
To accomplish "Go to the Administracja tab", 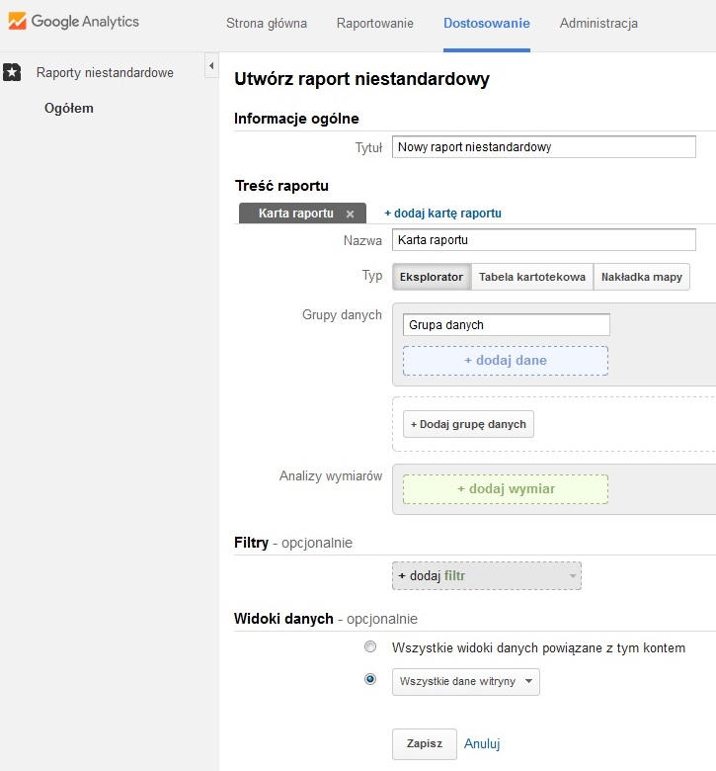I will (598, 23).
